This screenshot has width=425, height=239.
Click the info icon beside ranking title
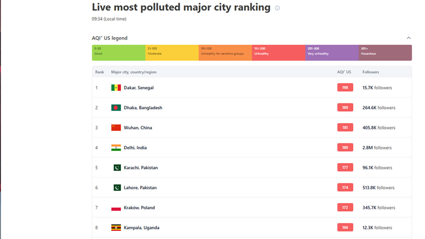click(x=277, y=8)
